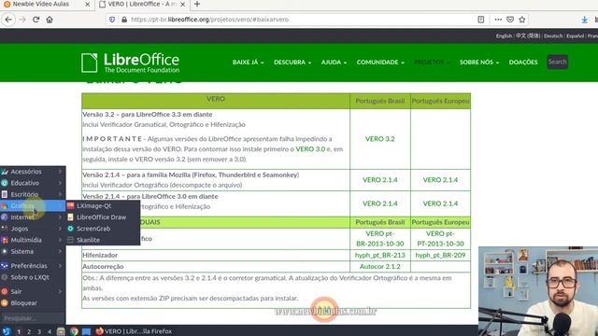The height and width of the screenshot is (336, 598).
Task: Open the Multimídia menu category
Action: point(33,240)
